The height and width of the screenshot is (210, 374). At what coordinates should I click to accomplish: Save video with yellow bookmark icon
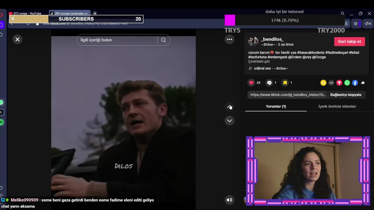point(285,83)
